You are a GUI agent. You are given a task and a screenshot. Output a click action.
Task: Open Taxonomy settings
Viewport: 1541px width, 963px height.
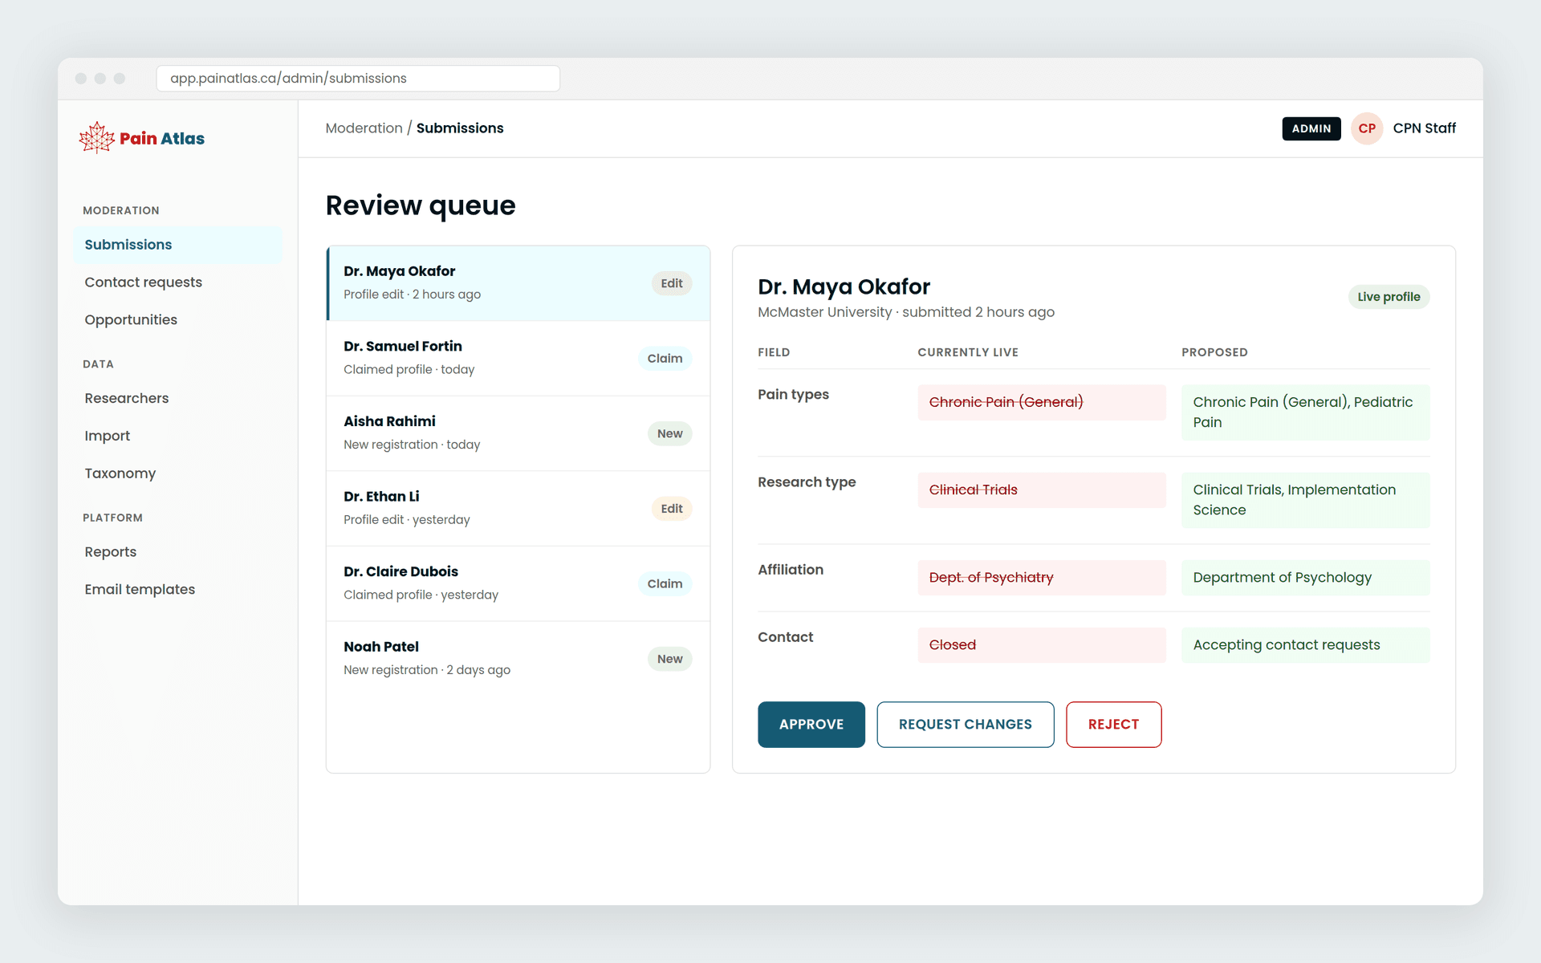(x=177, y=473)
